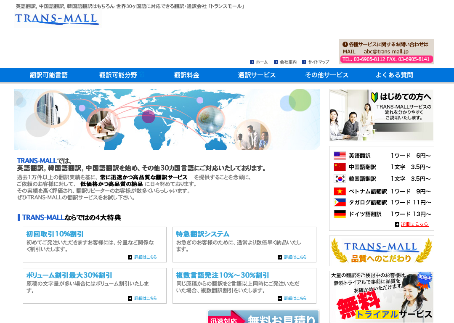This screenshot has width=454, height=323.
Task: Open the 翻訳可能言語 menu
Action: 49,75
